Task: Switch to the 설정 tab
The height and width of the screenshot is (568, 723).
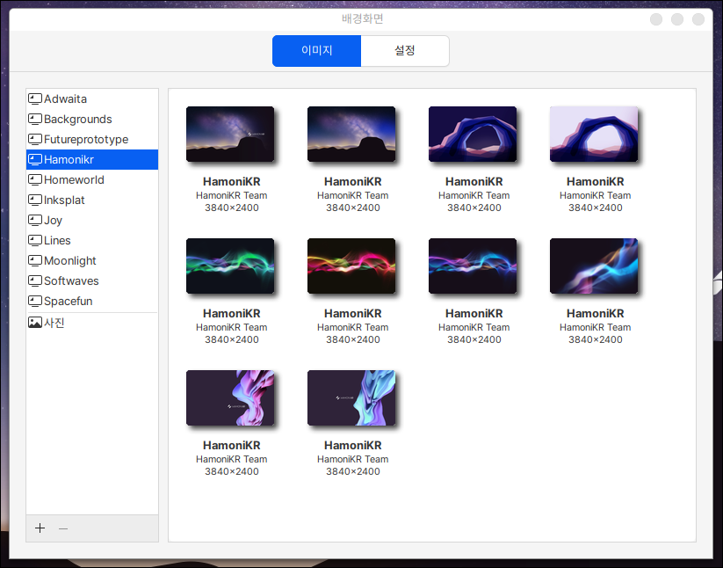Action: 405,51
